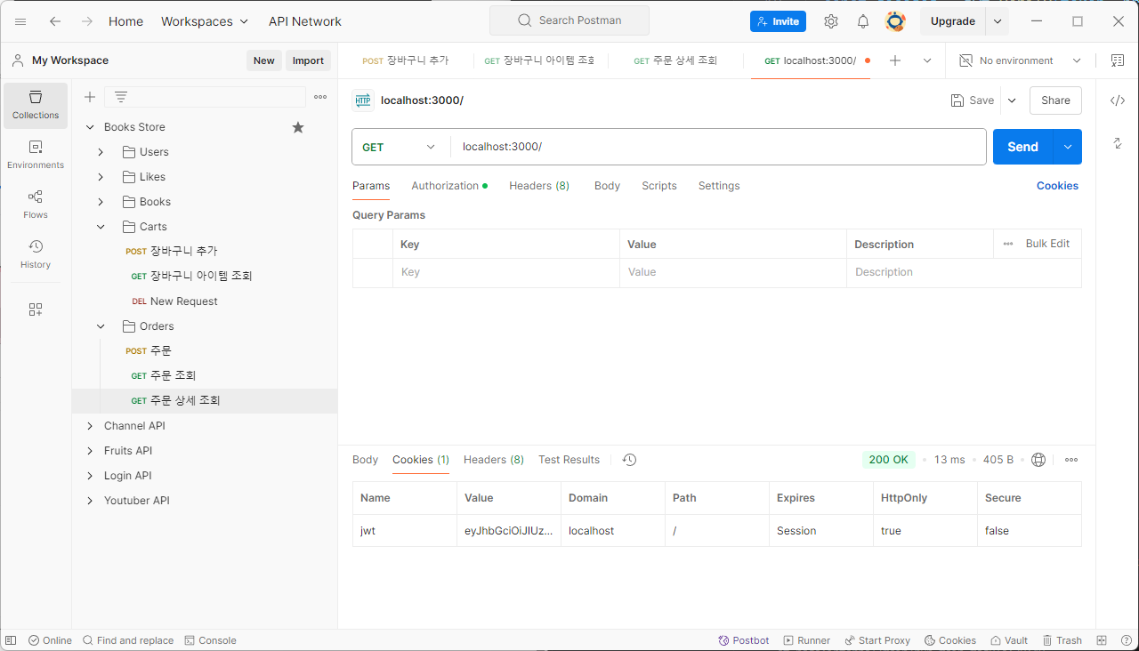Screen dimensions: 1139x651
Task: Click the network globe icon
Action: click(1038, 460)
